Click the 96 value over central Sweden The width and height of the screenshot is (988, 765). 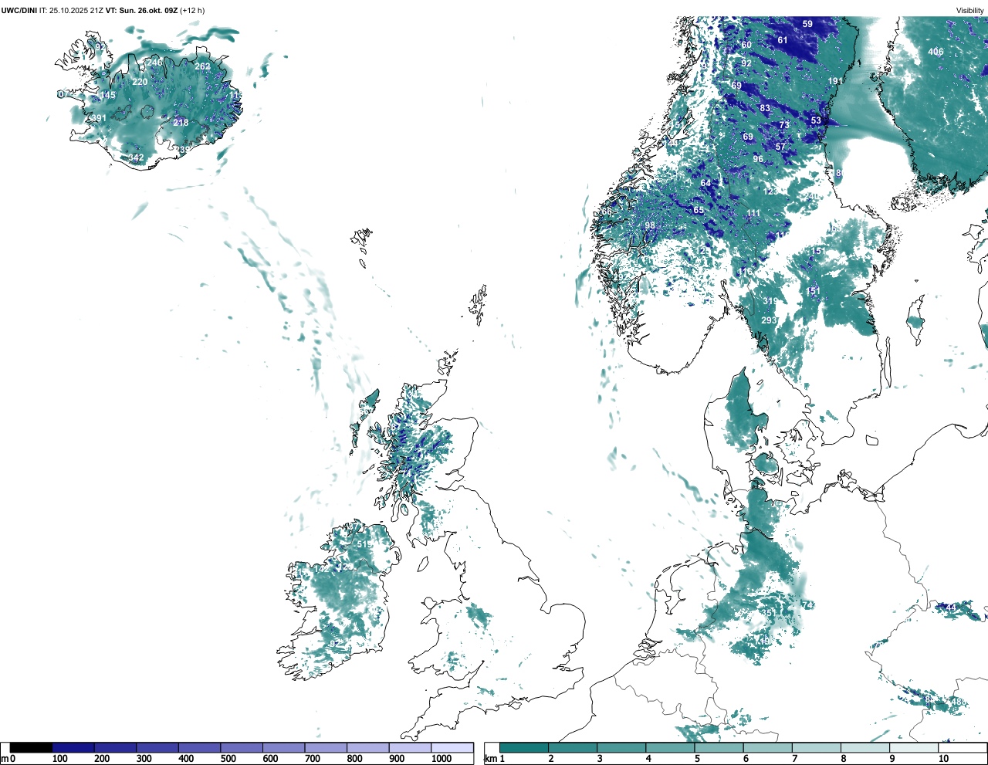tap(758, 159)
